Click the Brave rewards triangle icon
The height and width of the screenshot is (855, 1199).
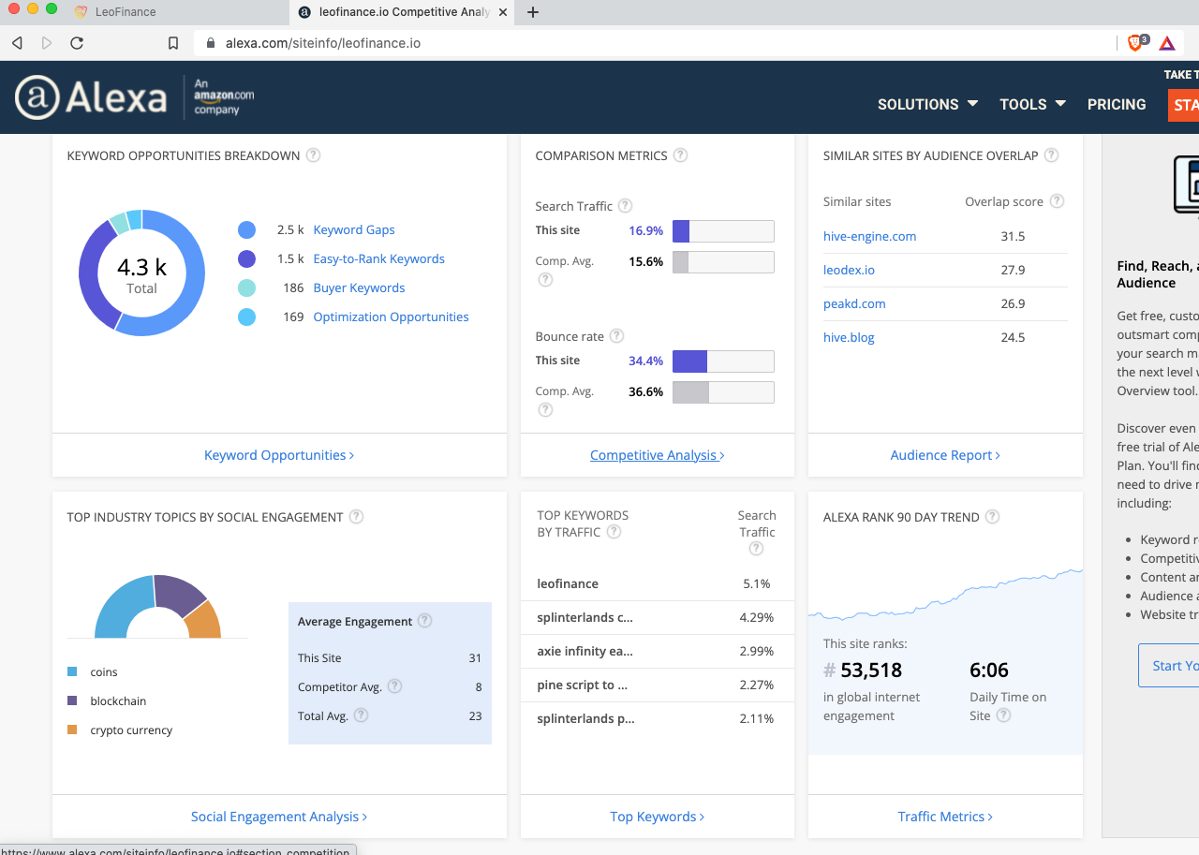coord(1167,43)
